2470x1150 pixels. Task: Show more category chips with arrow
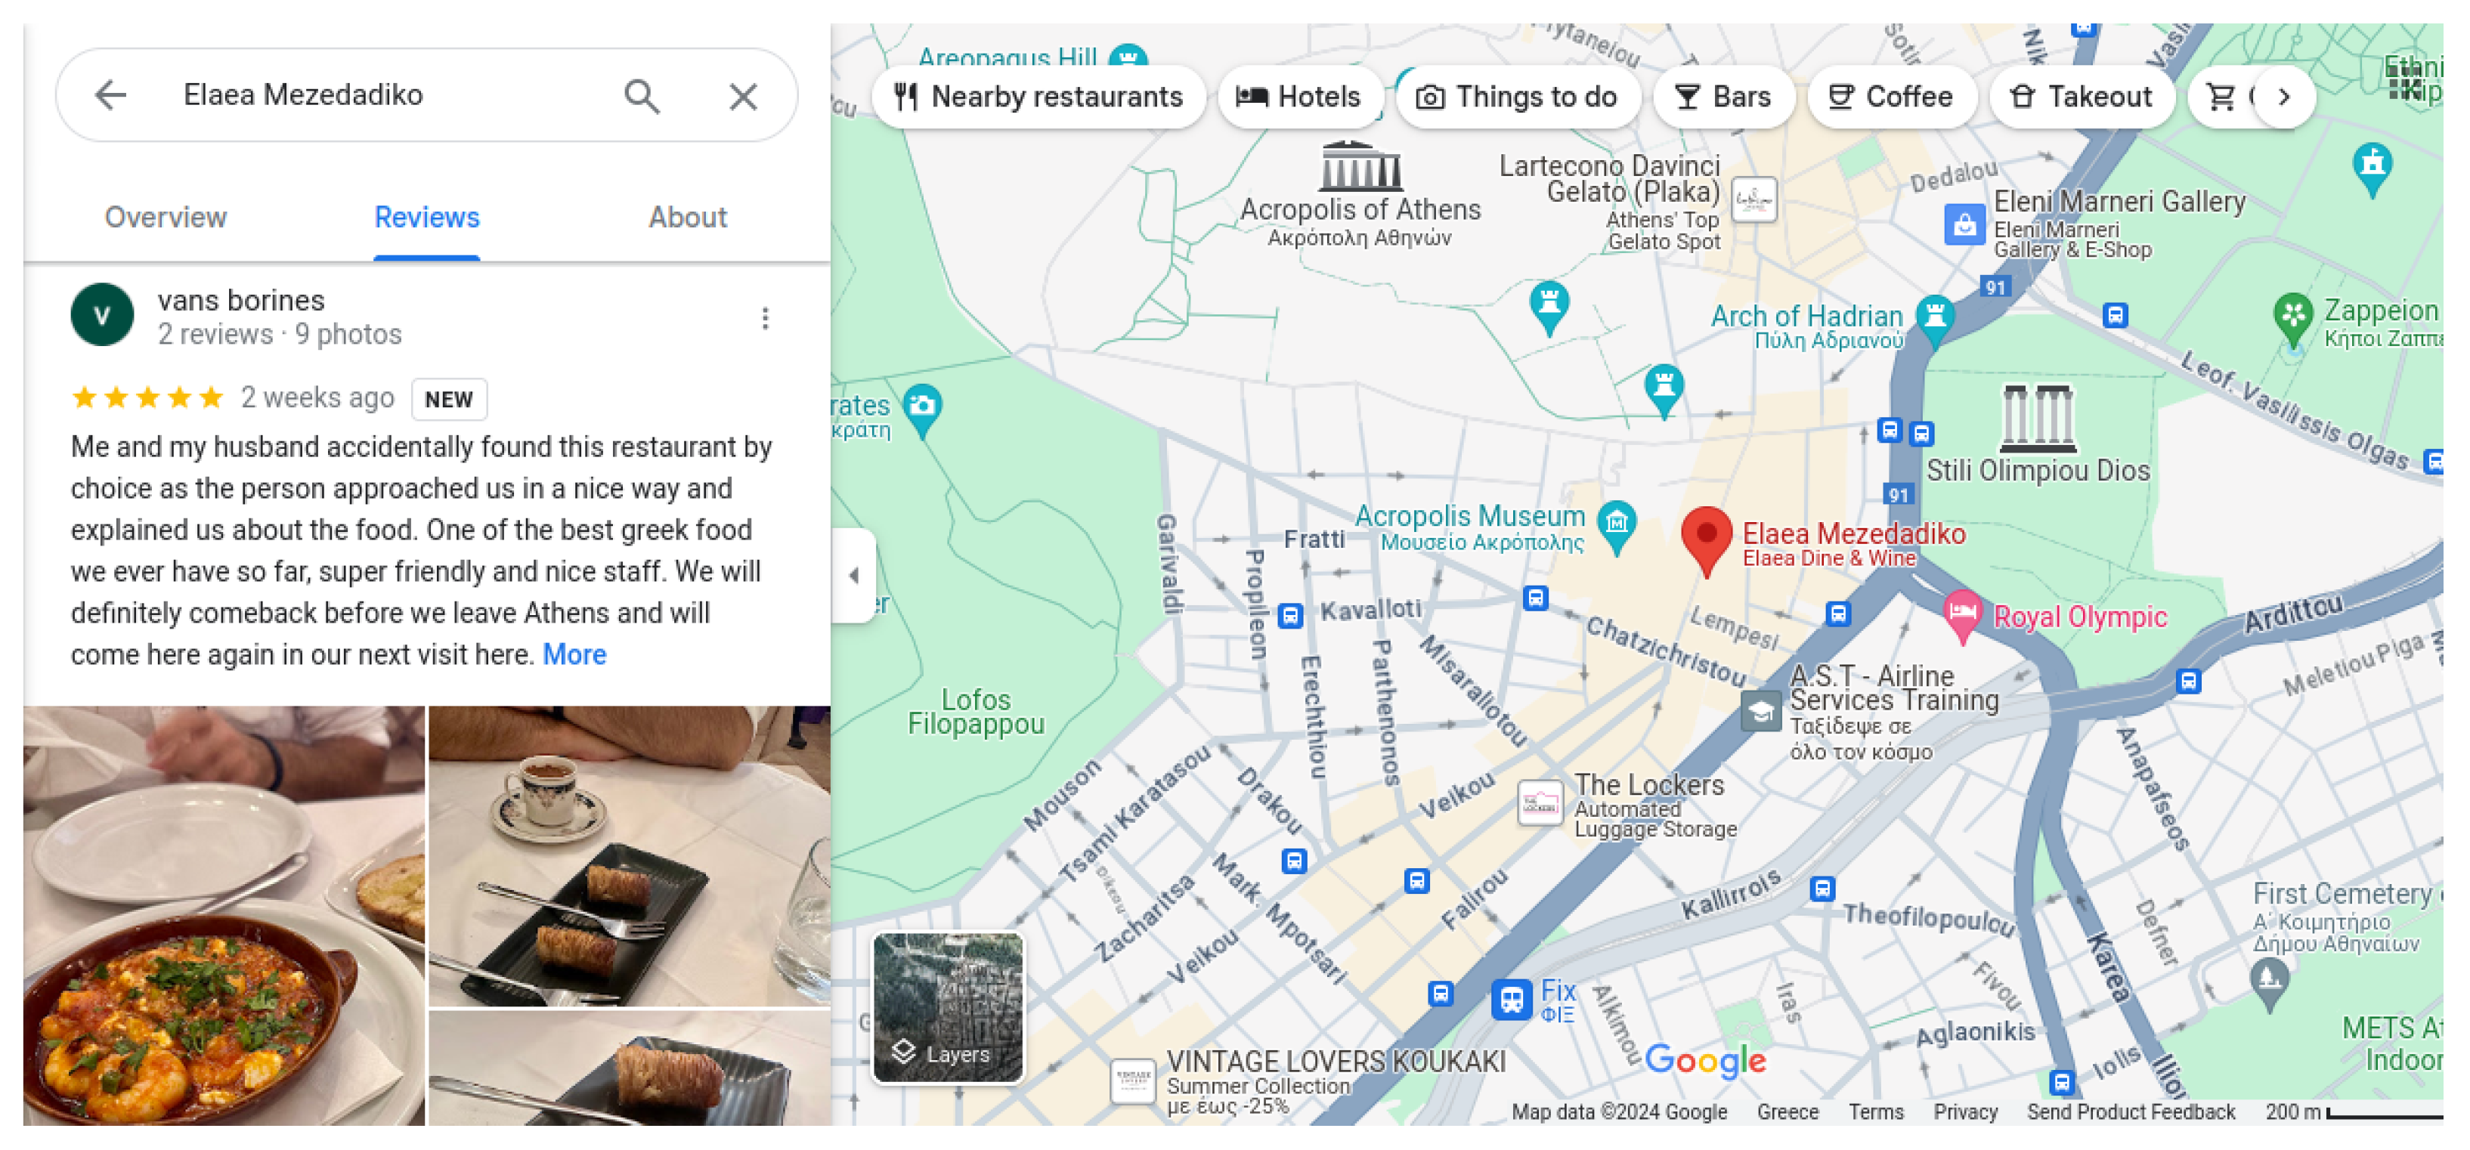point(2283,97)
